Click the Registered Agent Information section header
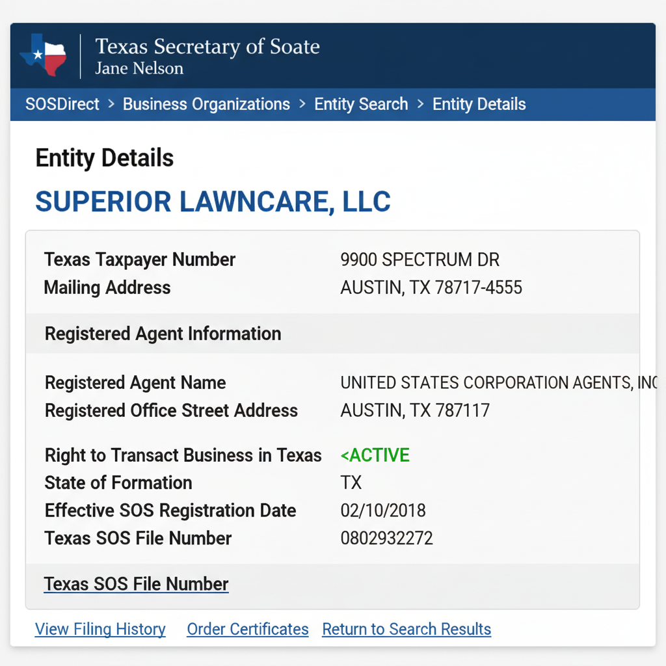Viewport: 666px width, 666px height. 163,334
